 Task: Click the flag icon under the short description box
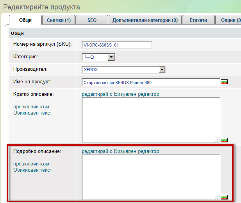[x=224, y=140]
